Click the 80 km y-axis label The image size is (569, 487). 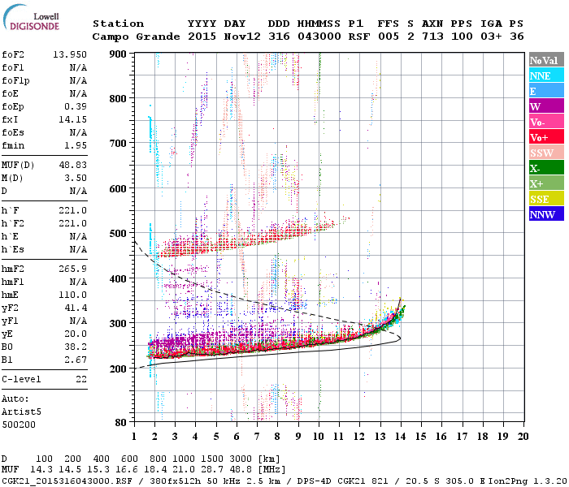121,422
